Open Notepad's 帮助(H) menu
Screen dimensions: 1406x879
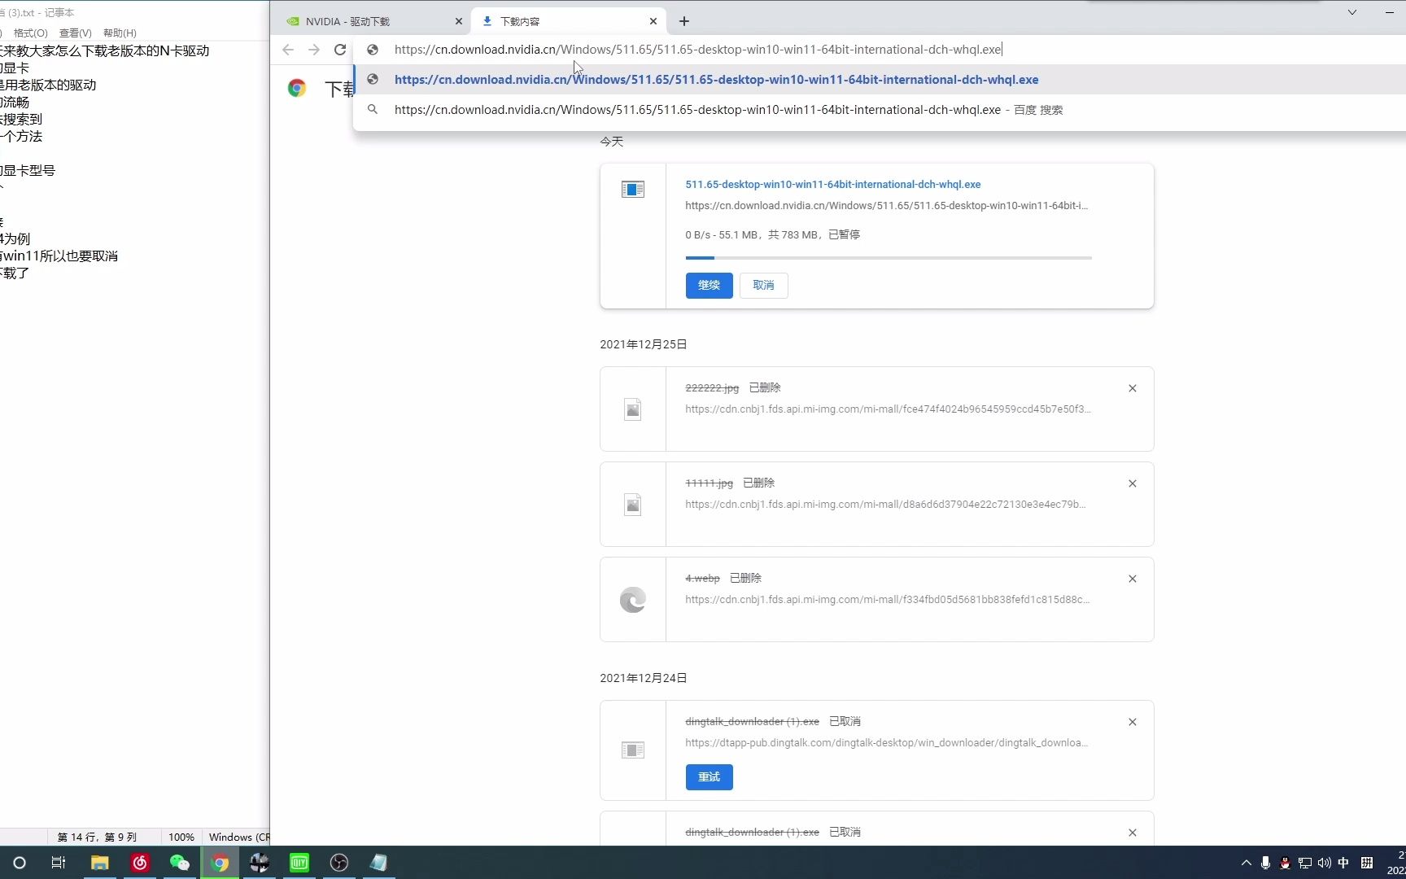(120, 33)
